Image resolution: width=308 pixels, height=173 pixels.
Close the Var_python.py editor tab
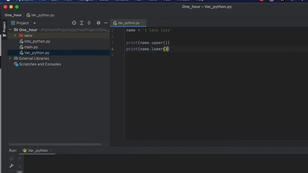143,23
